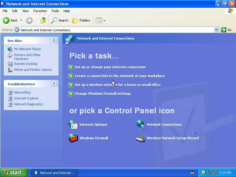The image size is (236, 177).
Task: Collapse the See Also panel chevron
Action: [x=54, y=40]
